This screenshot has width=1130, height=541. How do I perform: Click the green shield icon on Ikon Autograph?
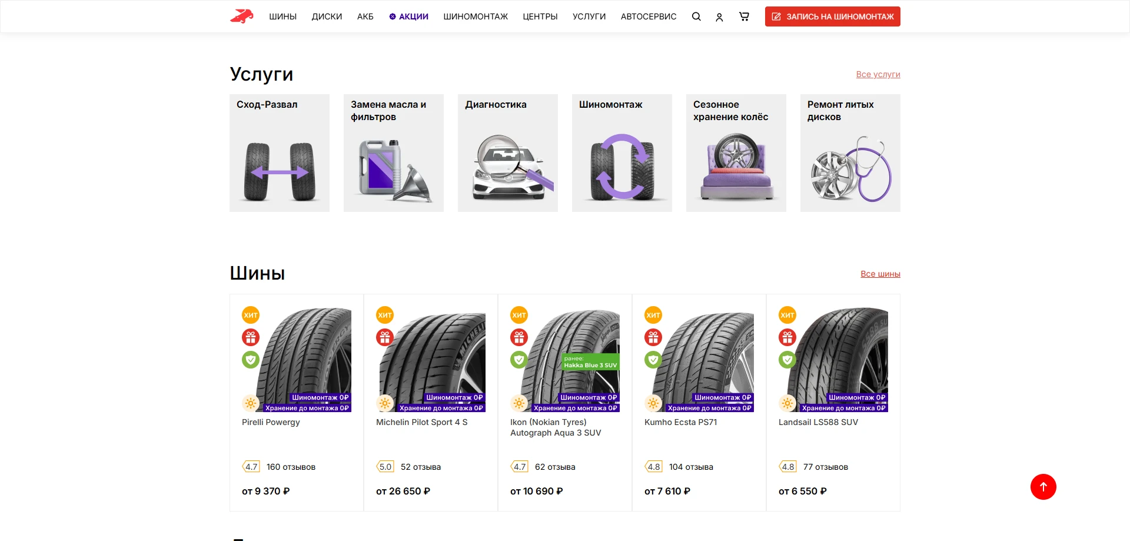[519, 360]
